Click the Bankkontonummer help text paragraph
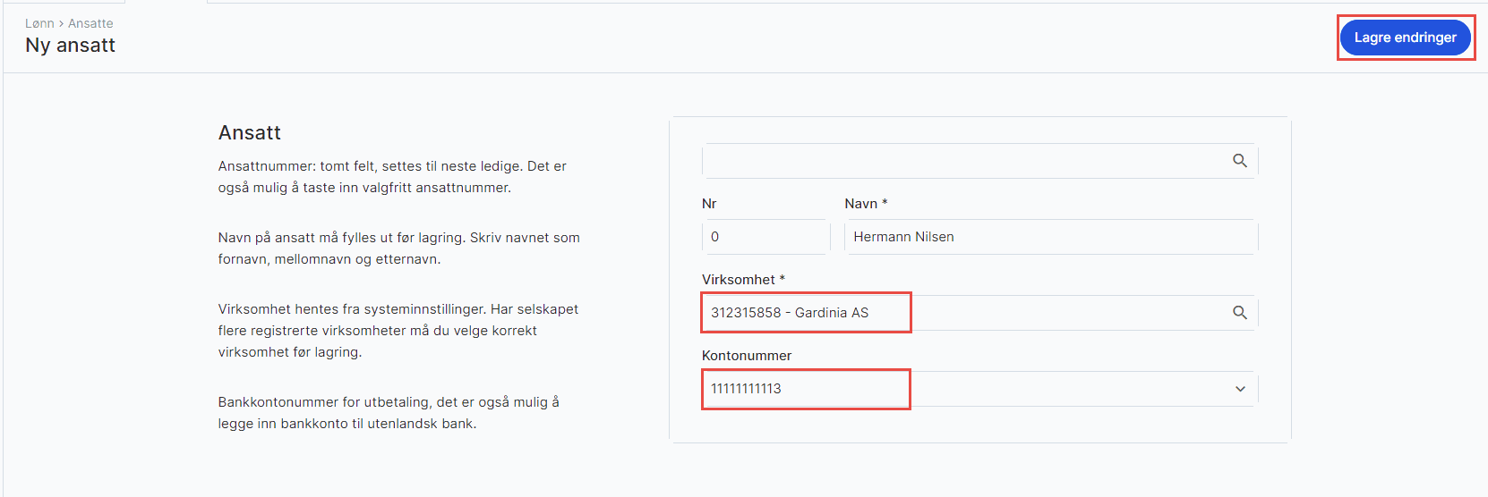The width and height of the screenshot is (1488, 497). (x=389, y=413)
